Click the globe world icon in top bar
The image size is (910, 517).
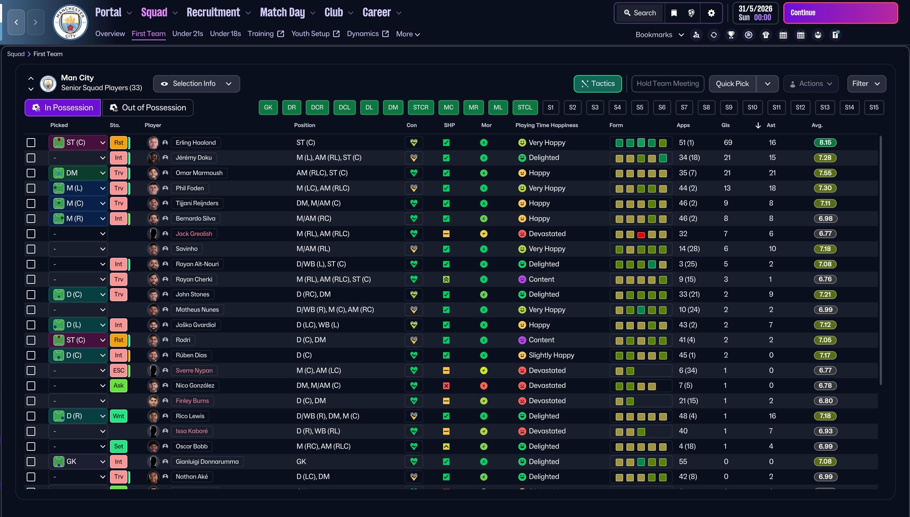coord(691,13)
